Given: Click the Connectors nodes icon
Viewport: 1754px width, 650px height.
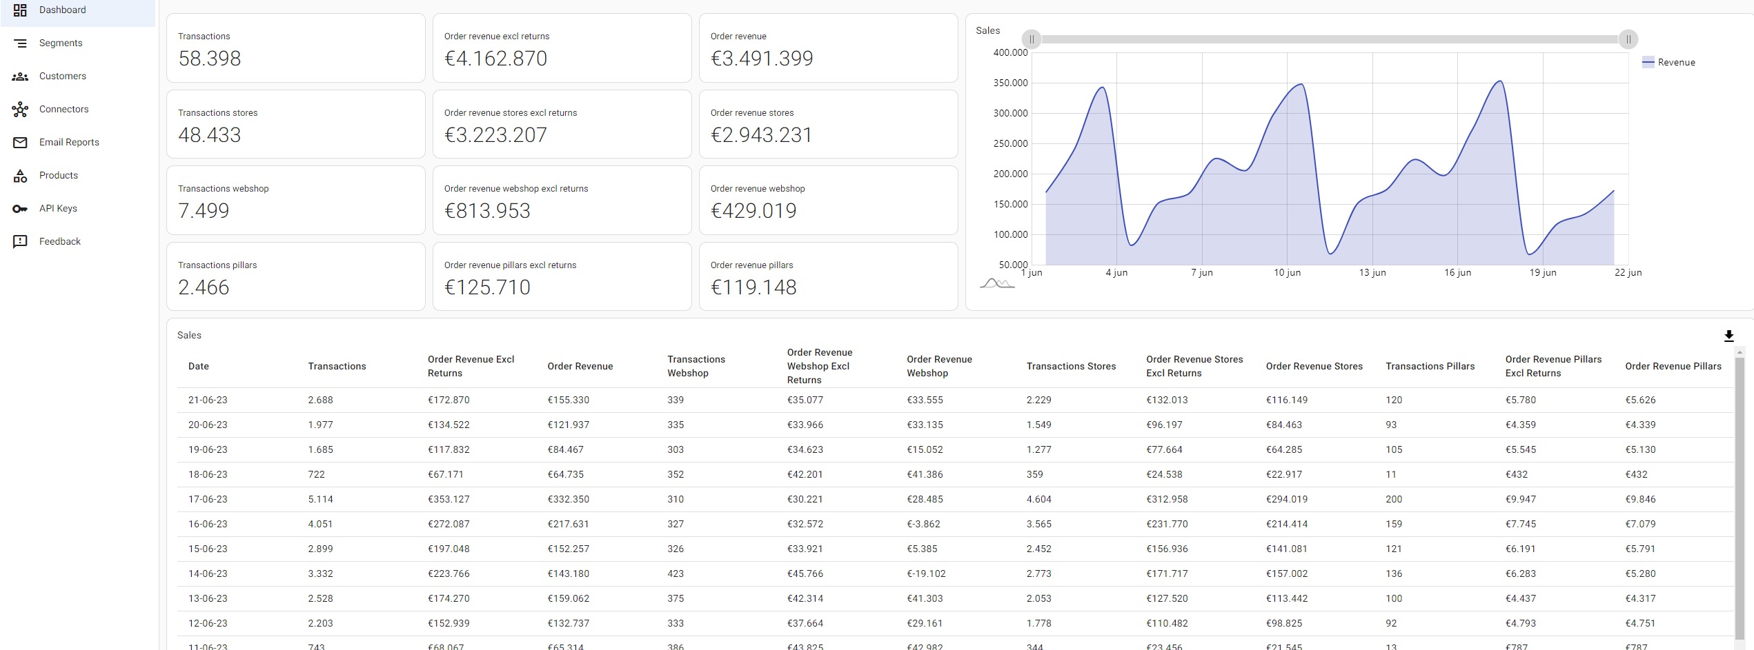Looking at the screenshot, I should 20,109.
